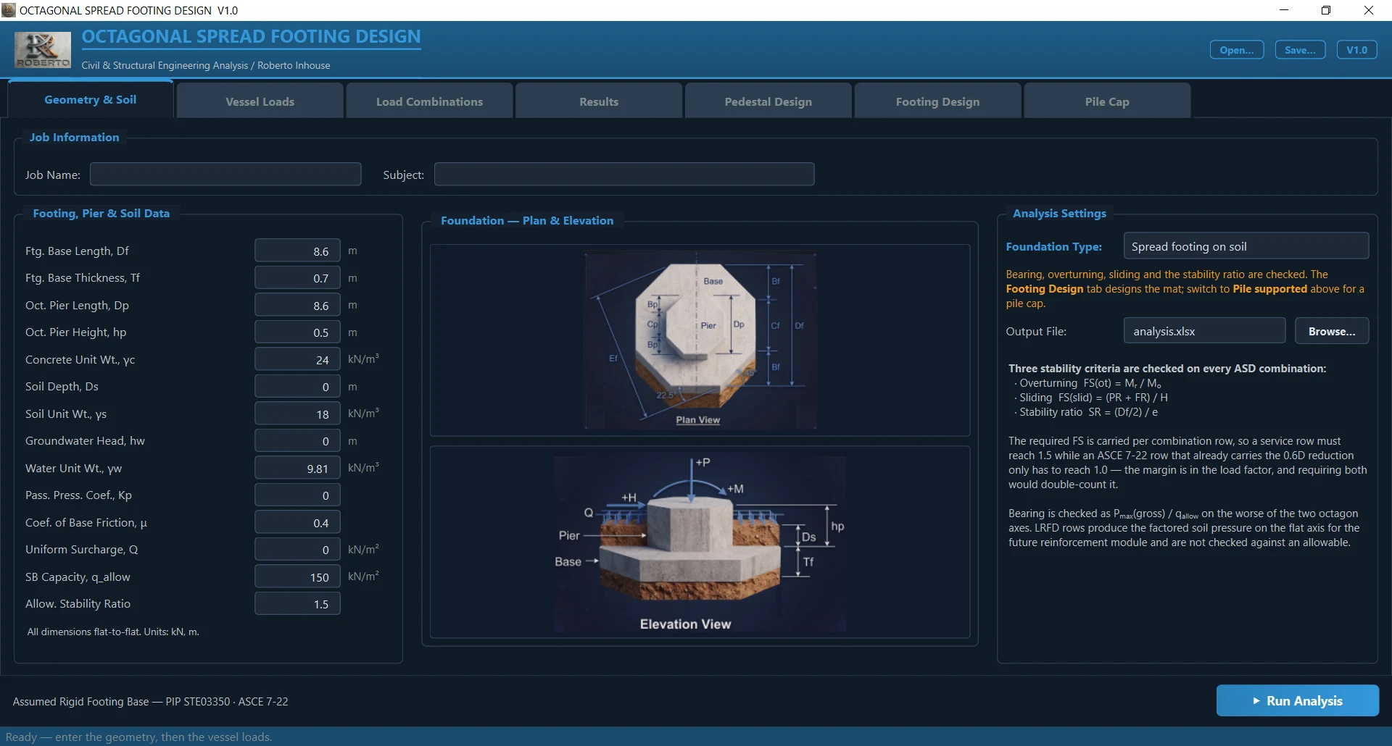Click the 'Overturning FS(ot)' formula line
This screenshot has height=746, width=1392.
pyautogui.click(x=1087, y=382)
